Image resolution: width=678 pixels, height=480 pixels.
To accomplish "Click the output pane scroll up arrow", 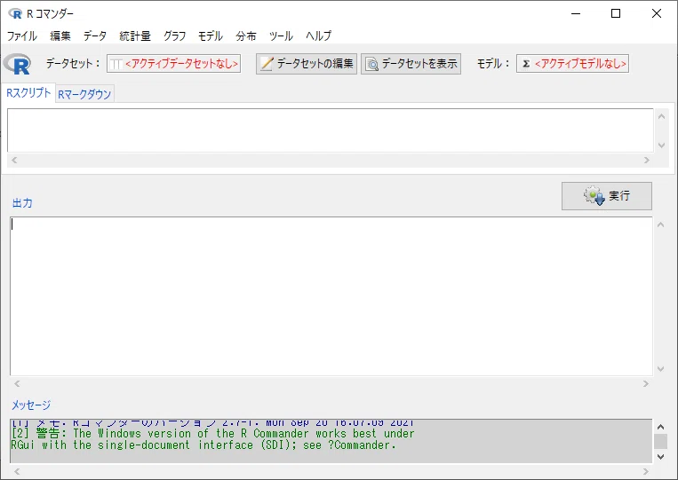I will click(661, 224).
